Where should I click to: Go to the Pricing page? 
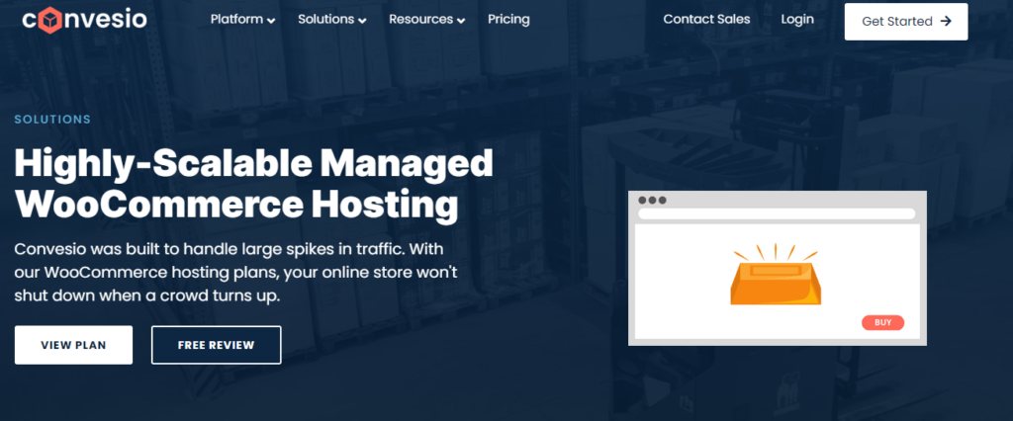click(x=508, y=20)
